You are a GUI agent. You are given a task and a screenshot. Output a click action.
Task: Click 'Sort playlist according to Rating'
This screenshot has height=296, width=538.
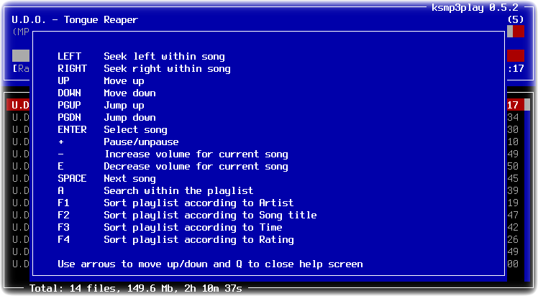[x=199, y=239]
